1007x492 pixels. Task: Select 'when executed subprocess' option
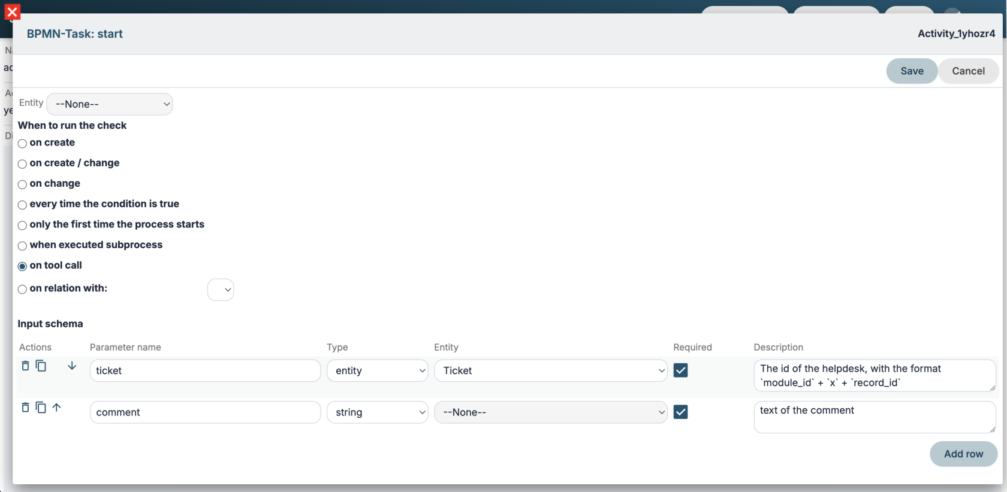[x=22, y=245]
